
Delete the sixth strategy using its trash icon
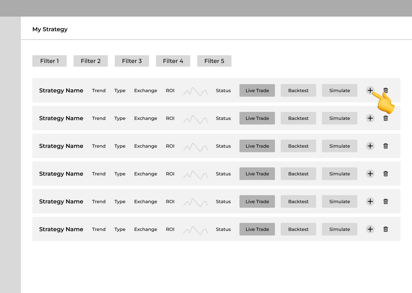(x=386, y=229)
